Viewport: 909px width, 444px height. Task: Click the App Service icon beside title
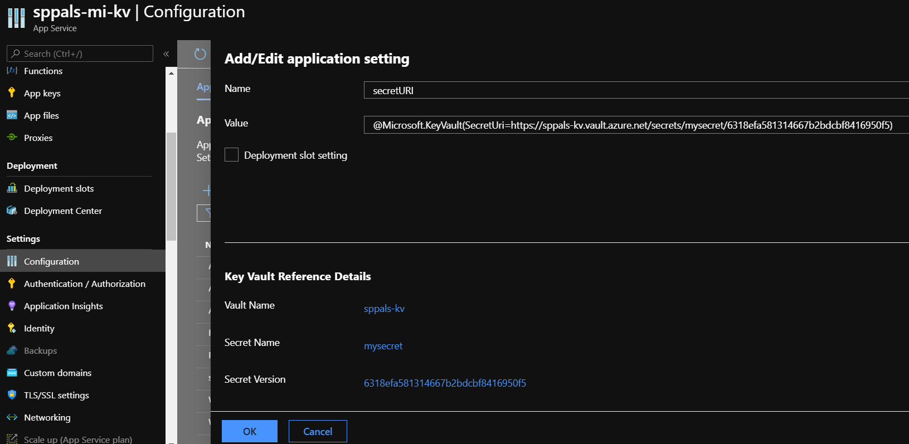tap(16, 18)
